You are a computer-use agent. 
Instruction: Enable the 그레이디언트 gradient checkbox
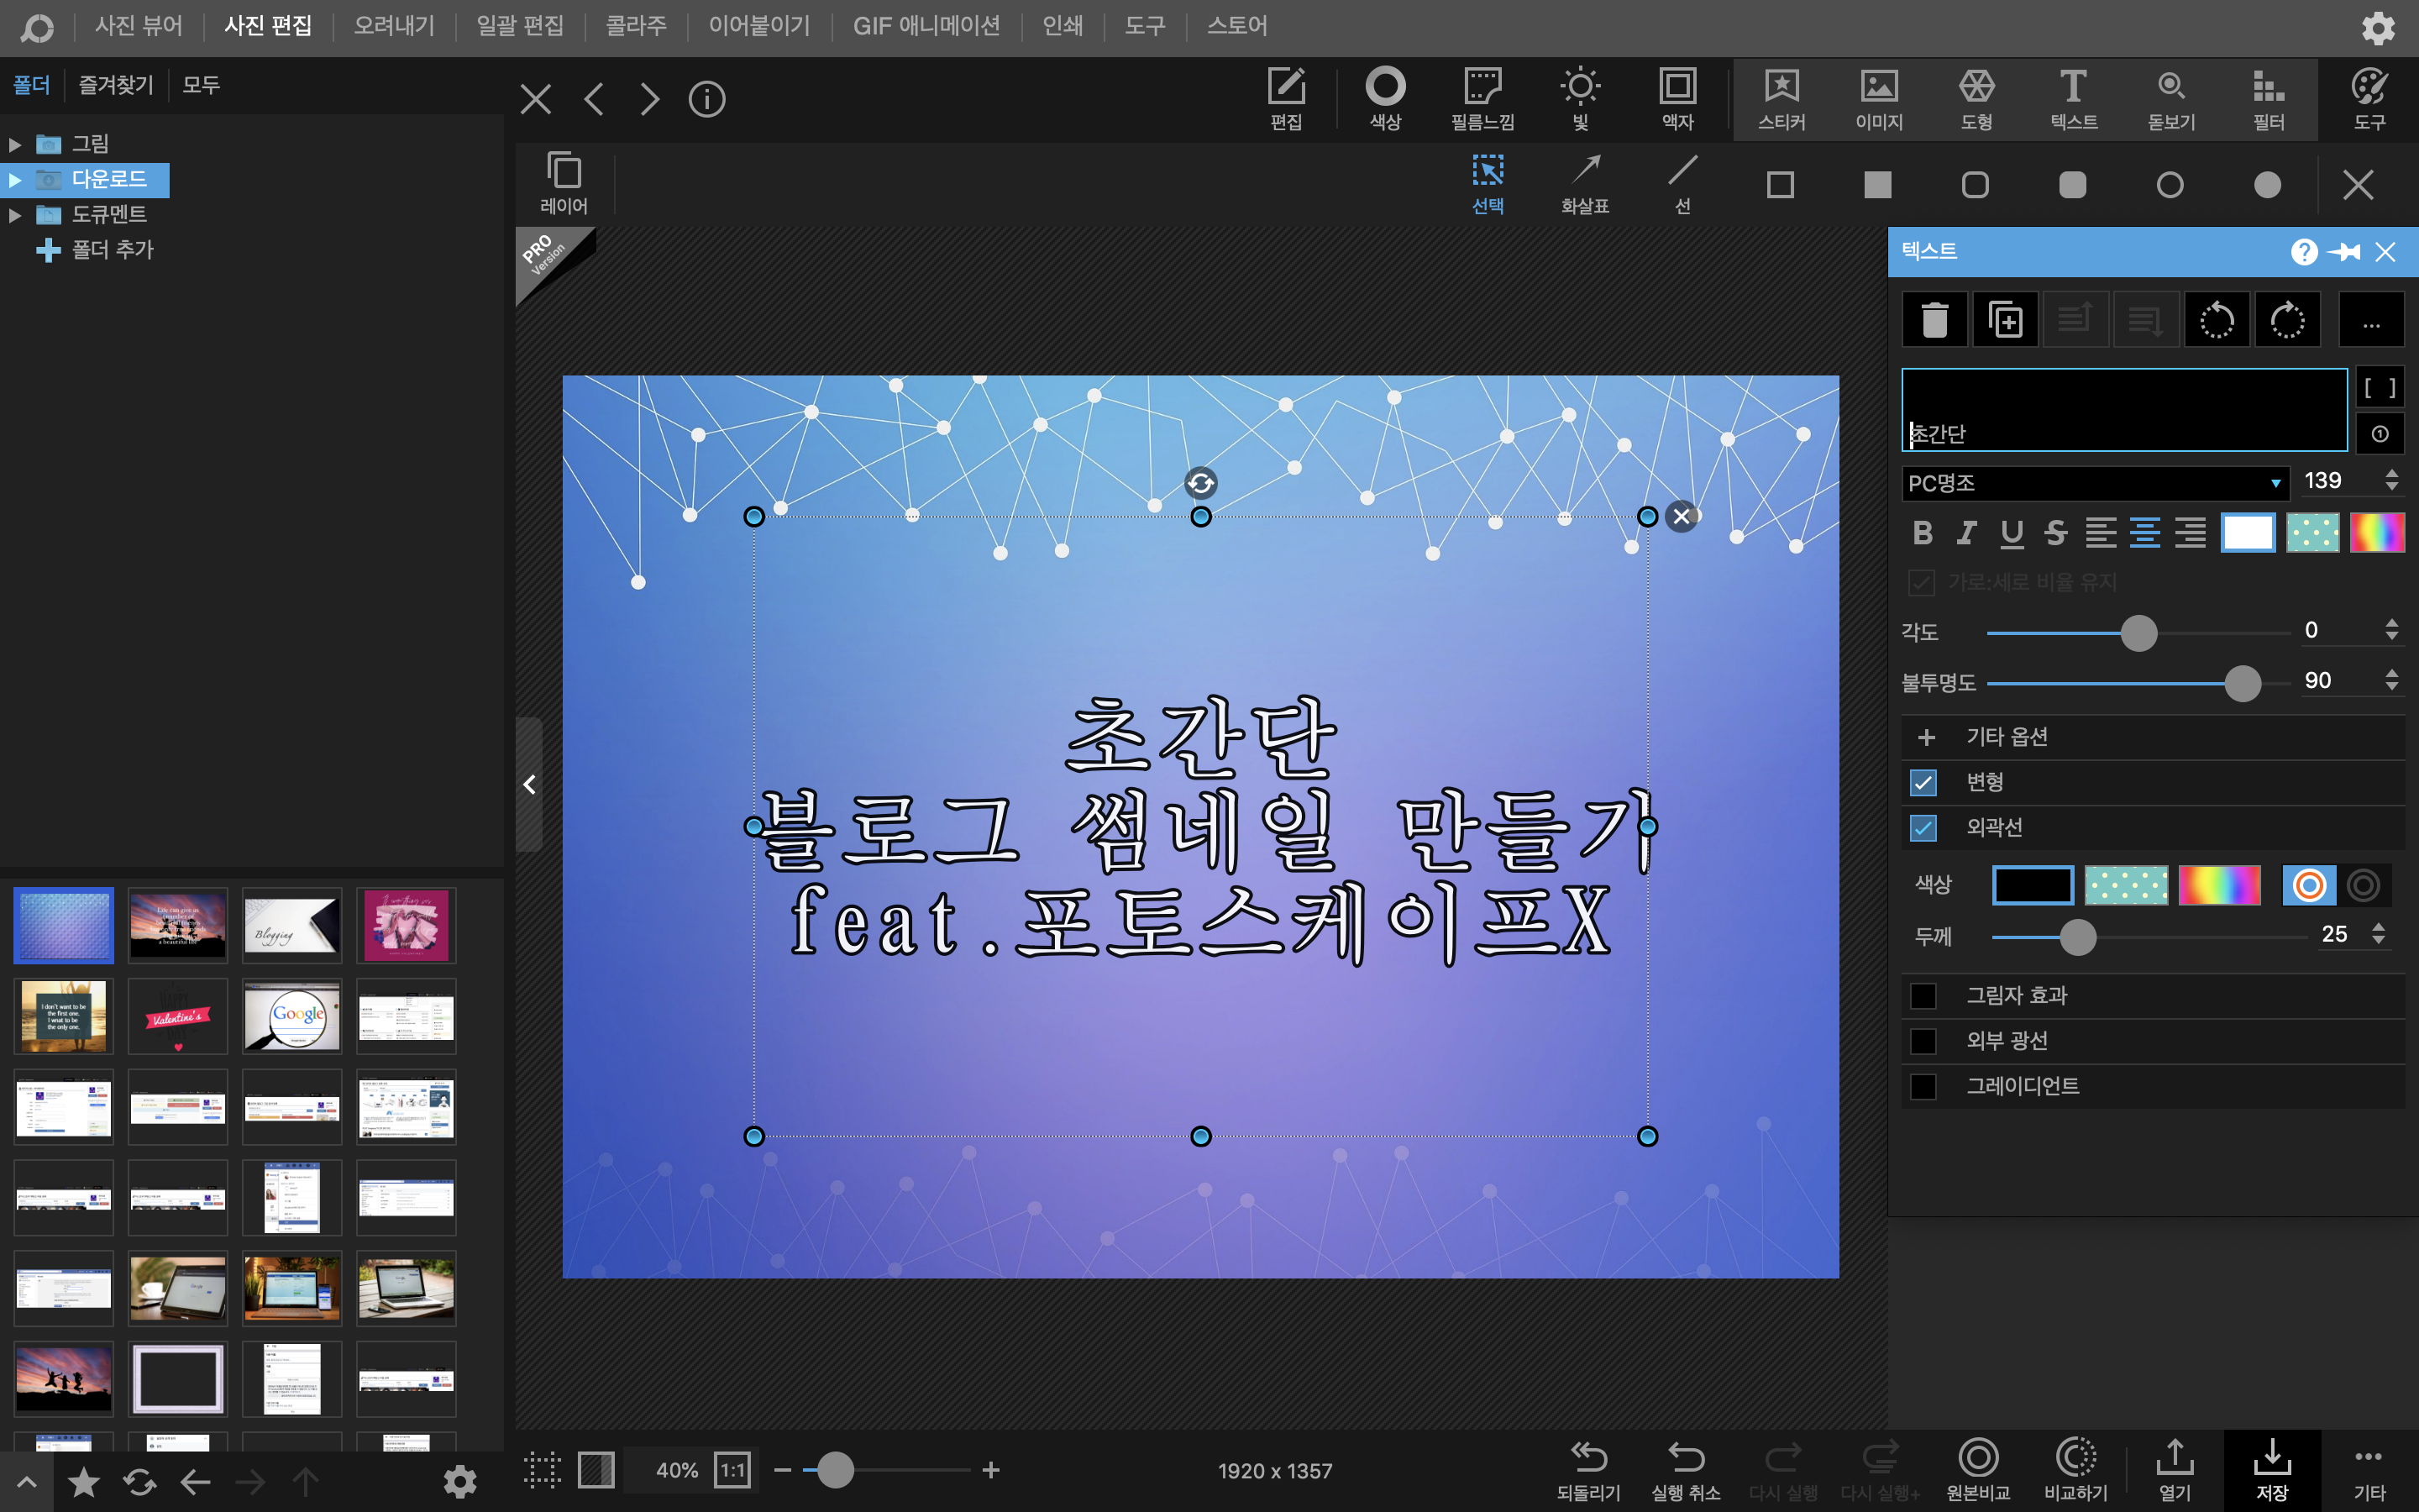(1923, 1086)
